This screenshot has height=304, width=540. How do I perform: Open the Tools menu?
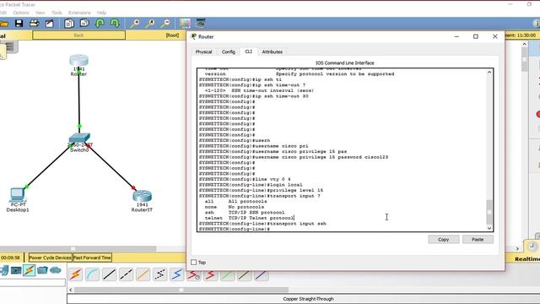[x=57, y=13]
